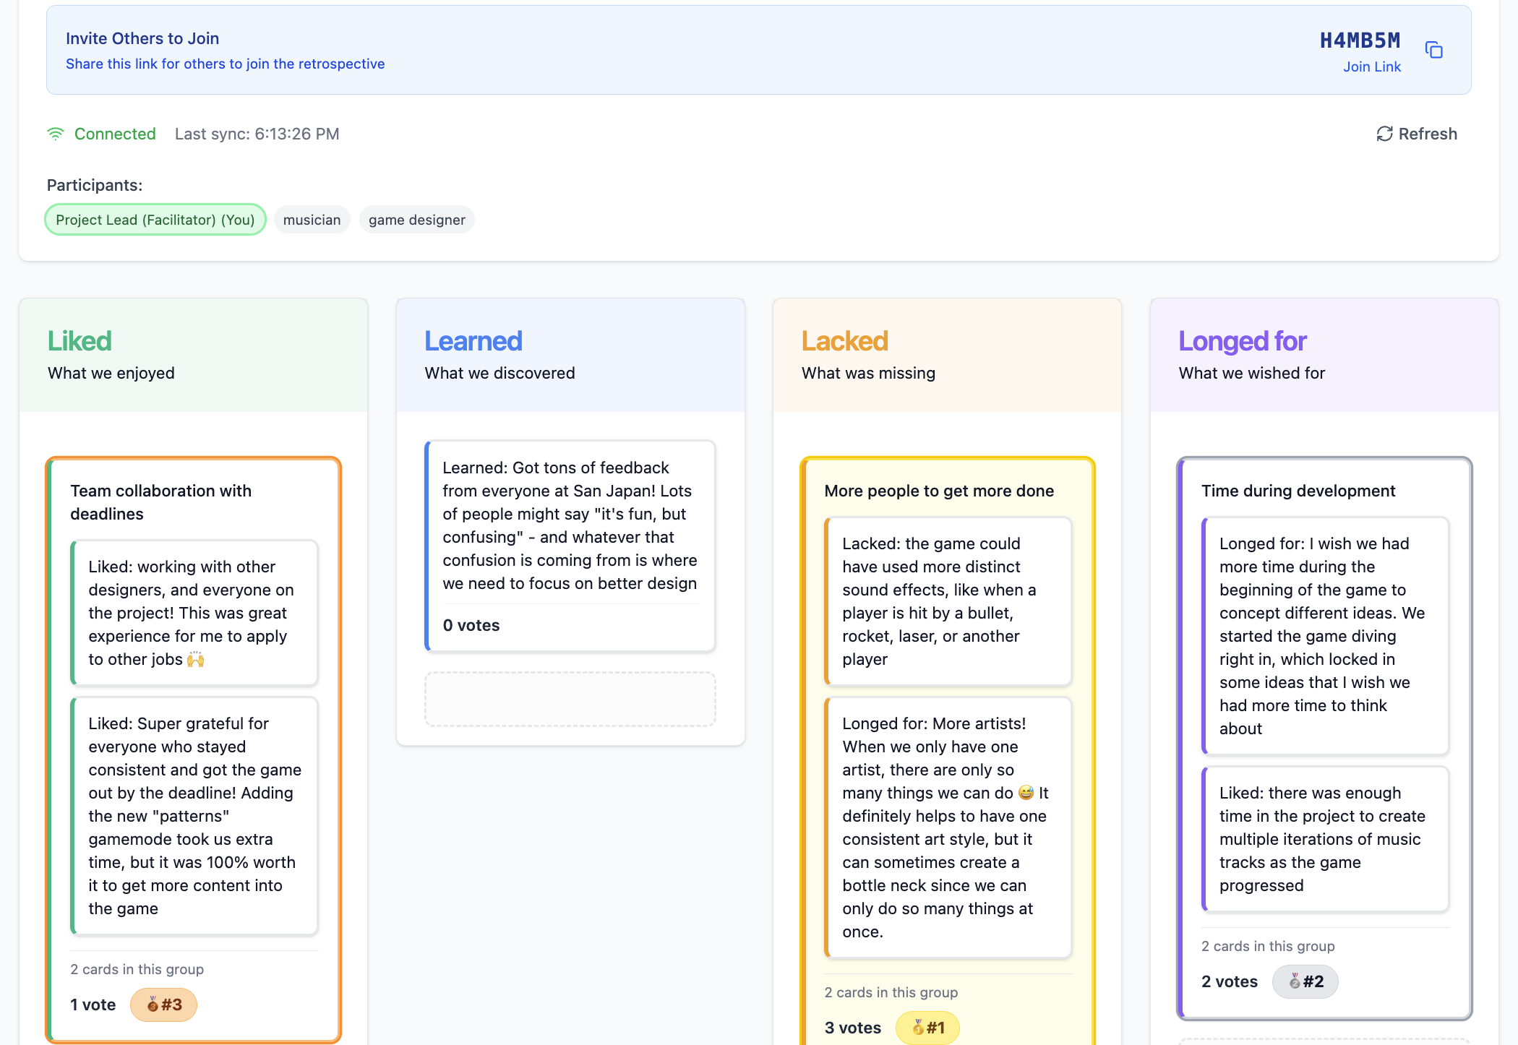Click the bronze medal #3 badge
The image size is (1518, 1045).
(x=163, y=1005)
